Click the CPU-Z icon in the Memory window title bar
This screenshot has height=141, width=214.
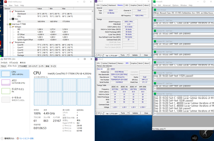click(x=96, y=1)
